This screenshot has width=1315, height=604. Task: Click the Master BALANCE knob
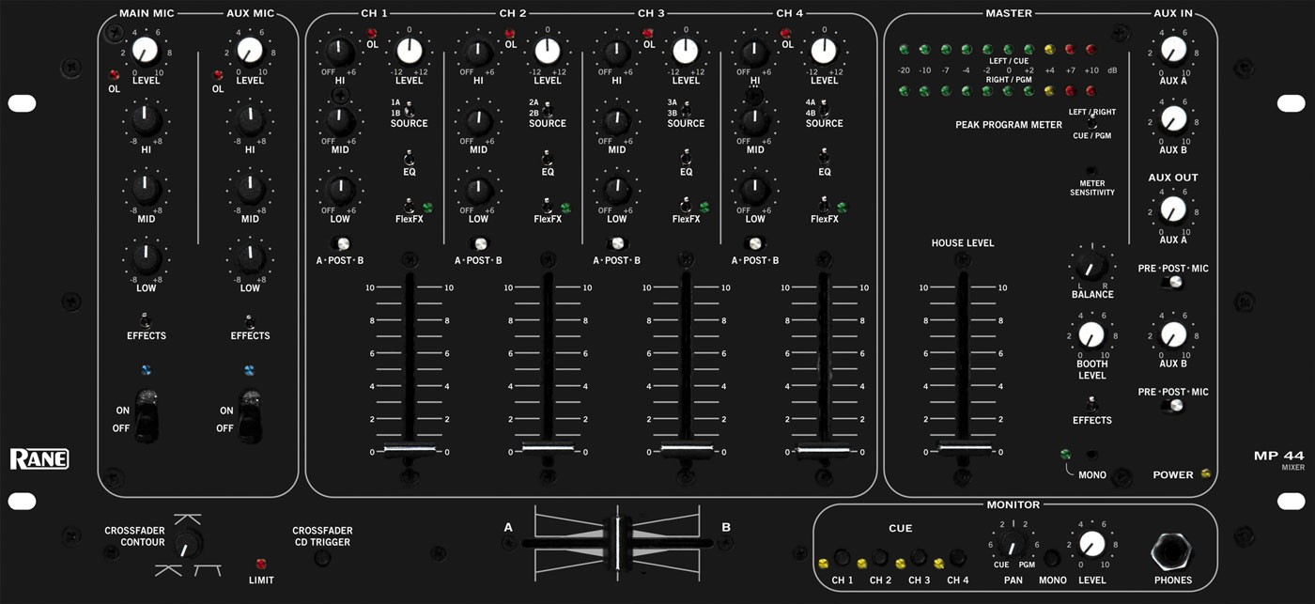1091,268
